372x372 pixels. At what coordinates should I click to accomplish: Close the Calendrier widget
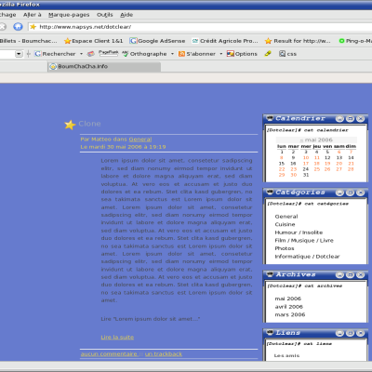(x=360, y=119)
